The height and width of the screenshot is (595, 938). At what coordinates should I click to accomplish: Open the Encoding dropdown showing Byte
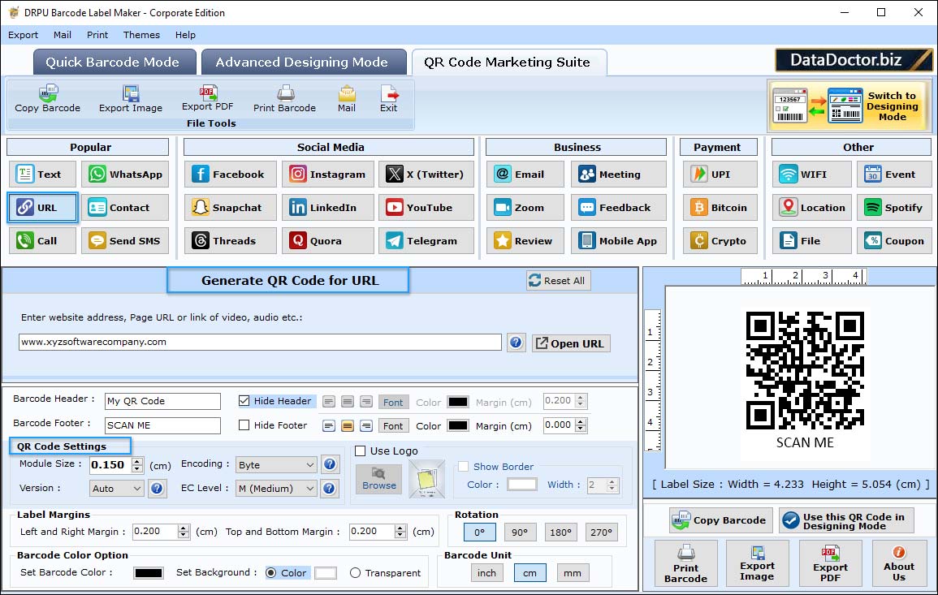click(276, 464)
